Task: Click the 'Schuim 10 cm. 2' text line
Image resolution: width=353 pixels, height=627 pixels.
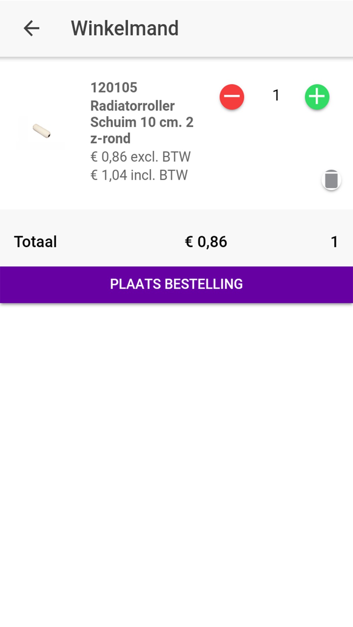Action: (x=142, y=122)
